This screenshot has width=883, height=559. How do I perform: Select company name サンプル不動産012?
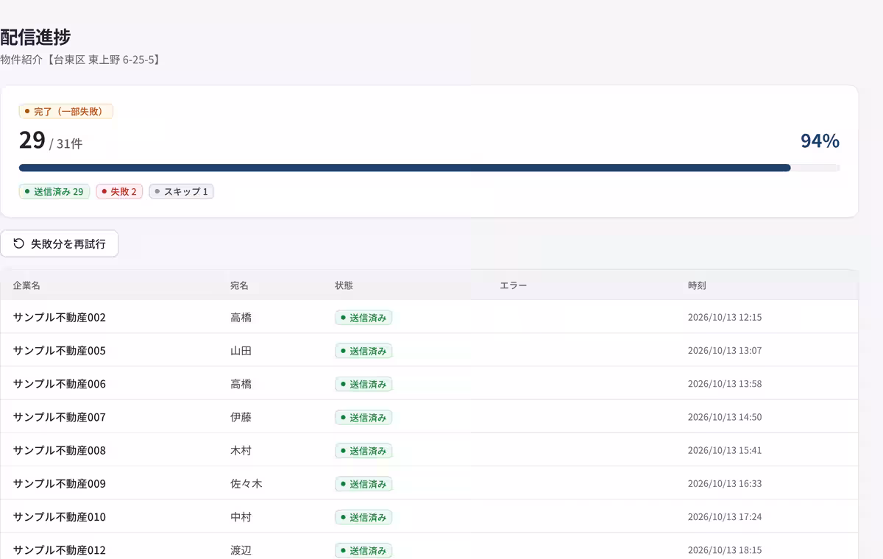pos(60,550)
